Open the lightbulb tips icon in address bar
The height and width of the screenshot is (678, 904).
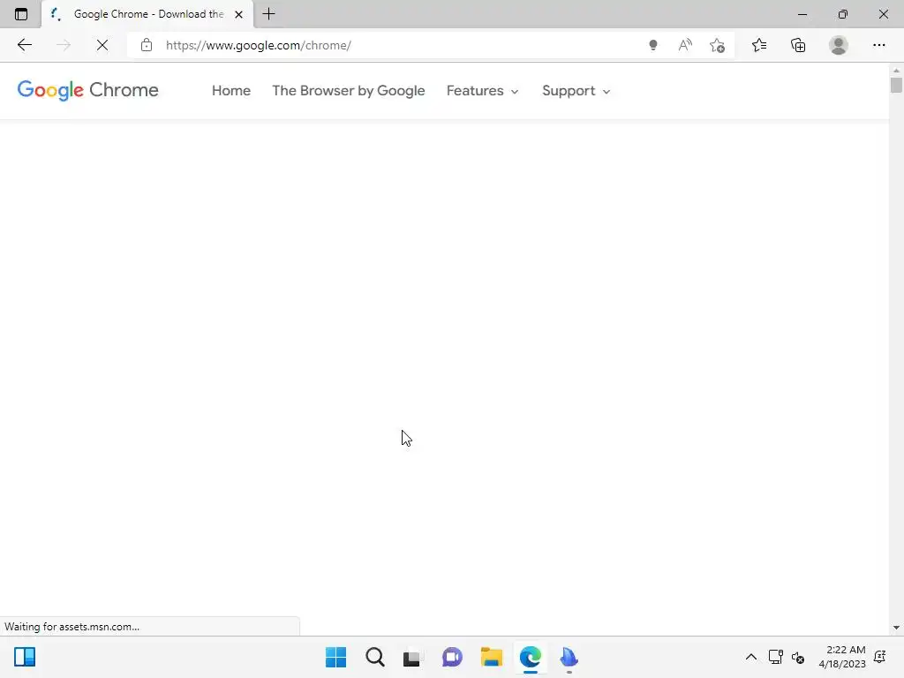coord(653,45)
